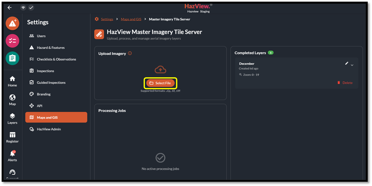Click the back arrow at top left
372x186 pixels.
click(x=9, y=8)
